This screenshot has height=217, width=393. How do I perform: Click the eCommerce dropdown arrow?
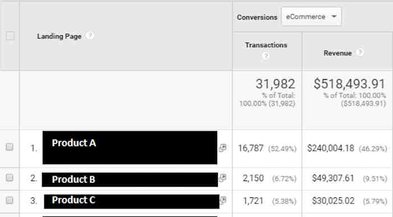click(x=334, y=16)
